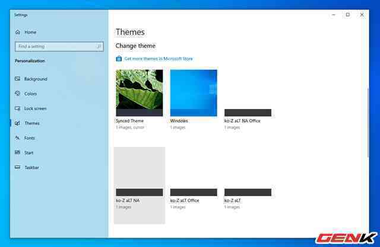The width and height of the screenshot is (380, 247).
Task: Click the Synced Theme name label
Action: tap(129, 121)
